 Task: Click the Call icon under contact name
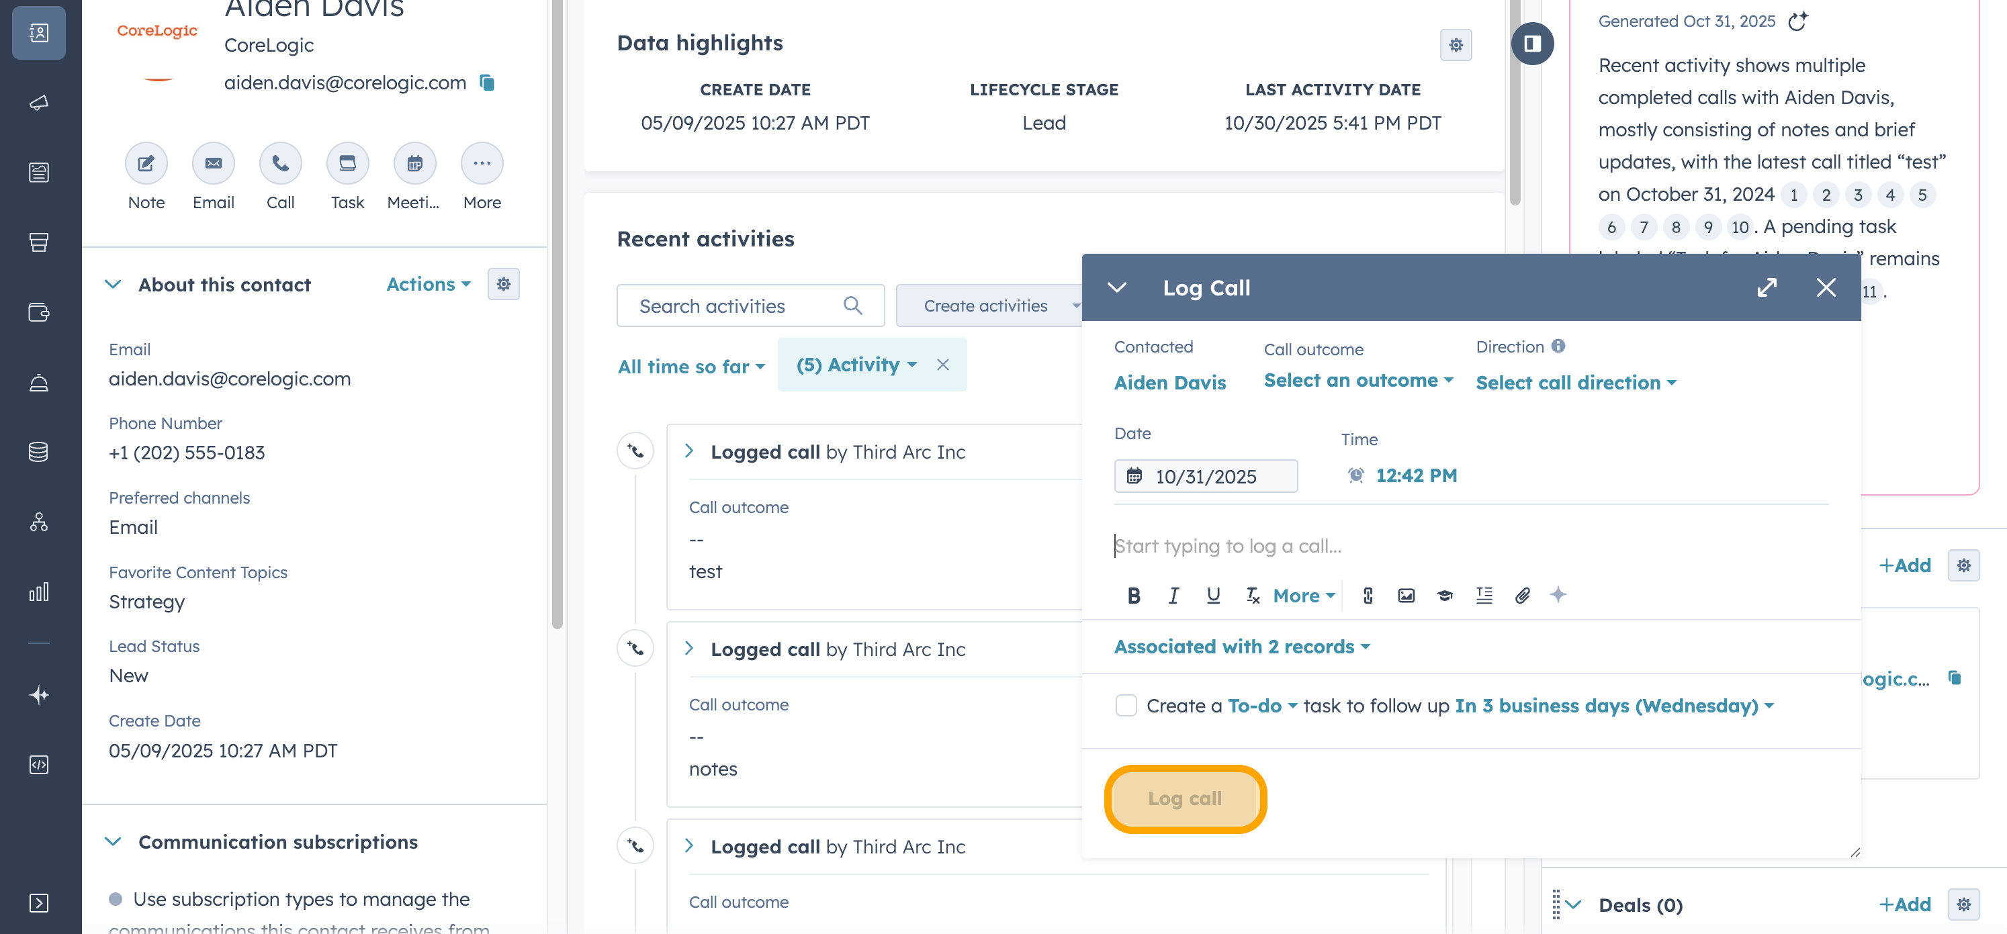coord(281,164)
